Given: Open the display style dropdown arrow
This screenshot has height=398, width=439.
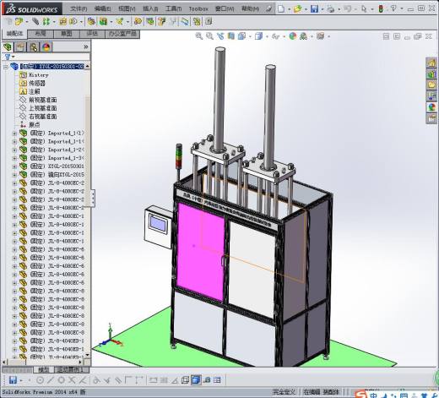Looking at the screenshot, I should 267,36.
